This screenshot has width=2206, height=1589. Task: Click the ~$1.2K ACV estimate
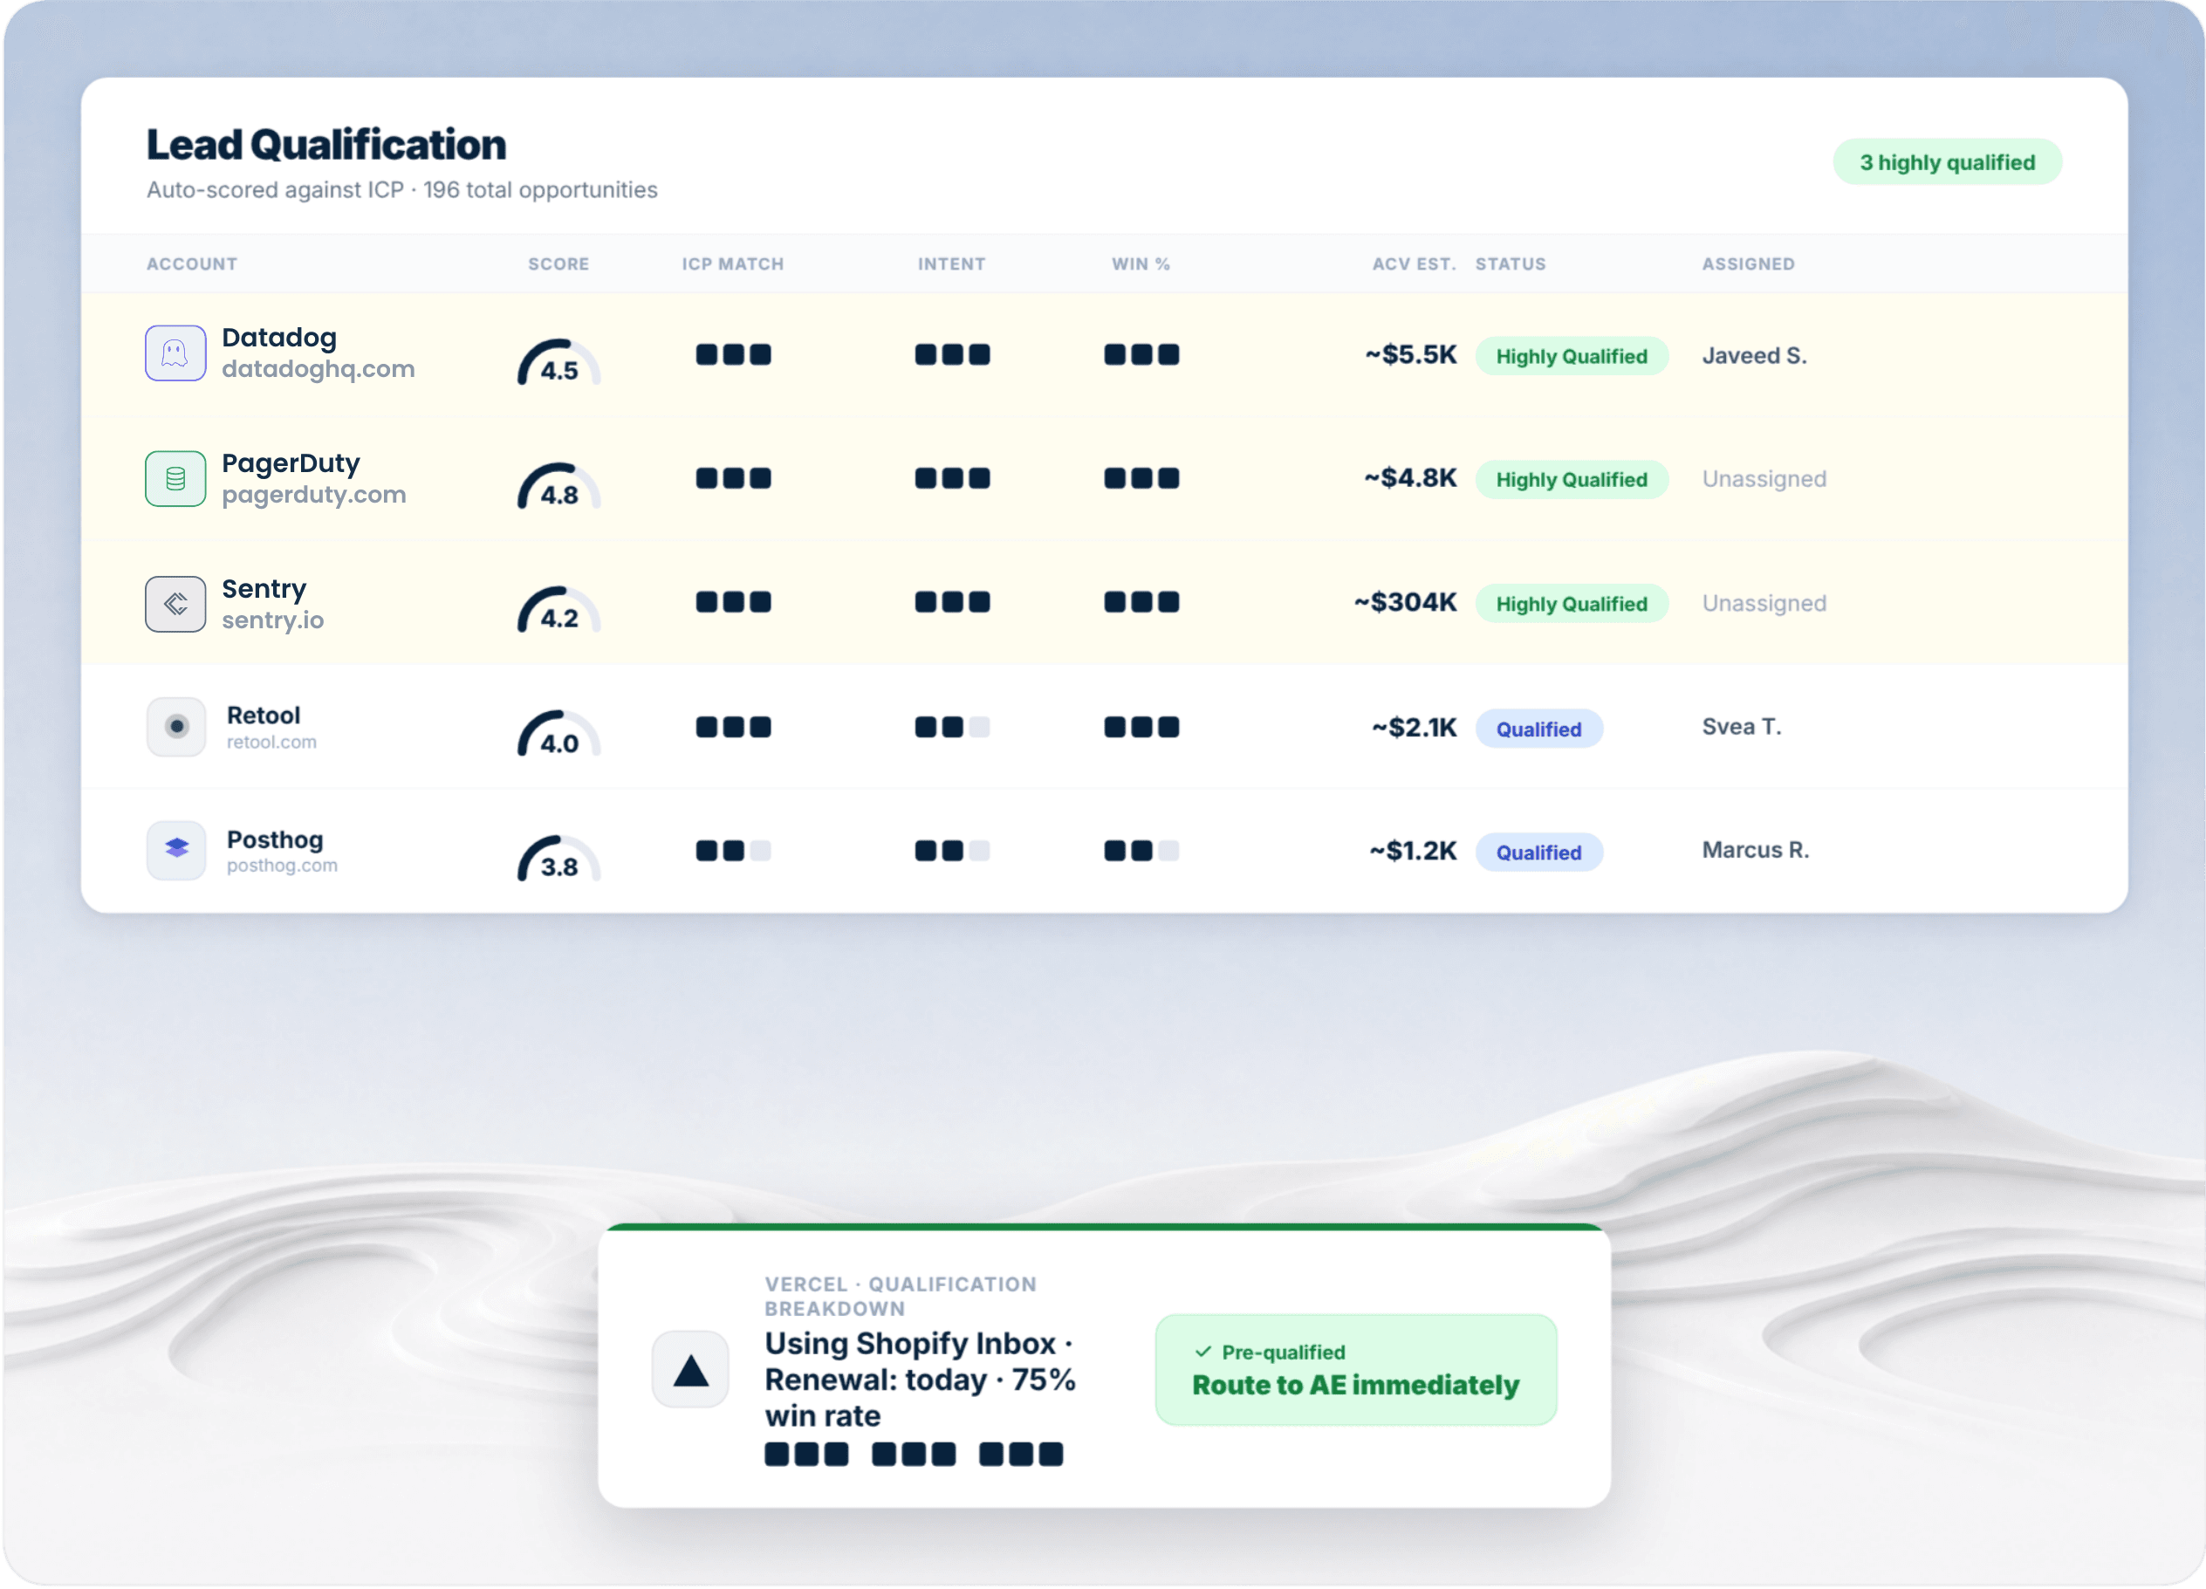coord(1414,851)
